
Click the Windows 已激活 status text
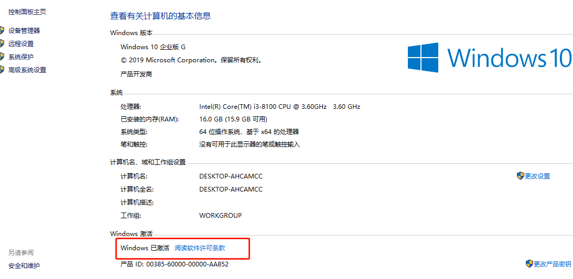145,248
